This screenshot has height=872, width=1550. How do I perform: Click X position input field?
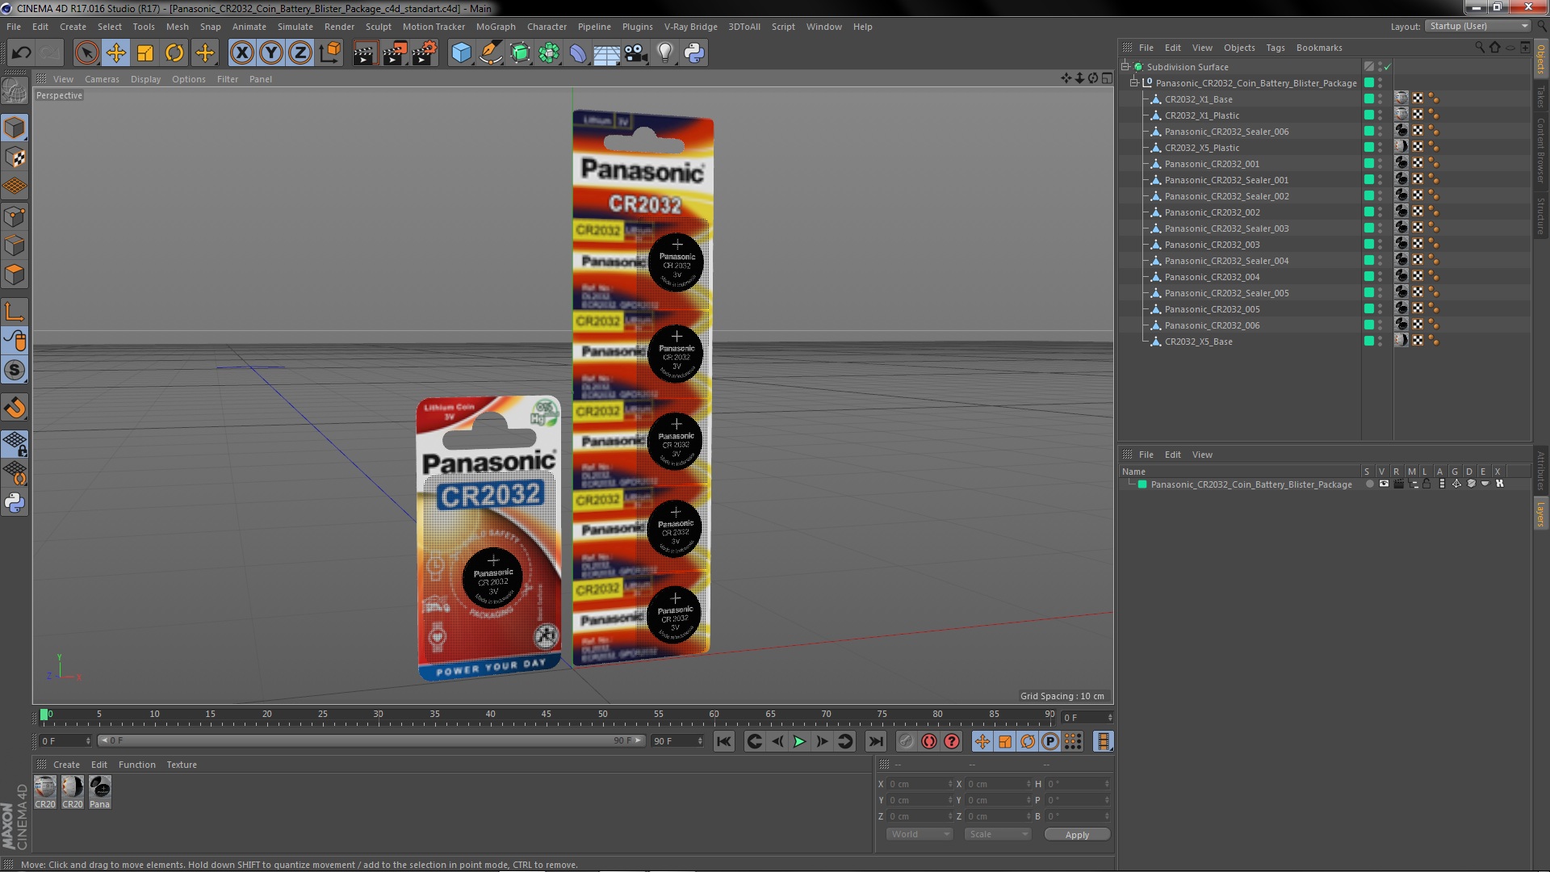point(920,784)
